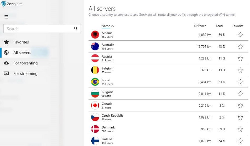Screen dimensions: 250x146
Task: Sort servers by Distance column
Action: pos(200,26)
